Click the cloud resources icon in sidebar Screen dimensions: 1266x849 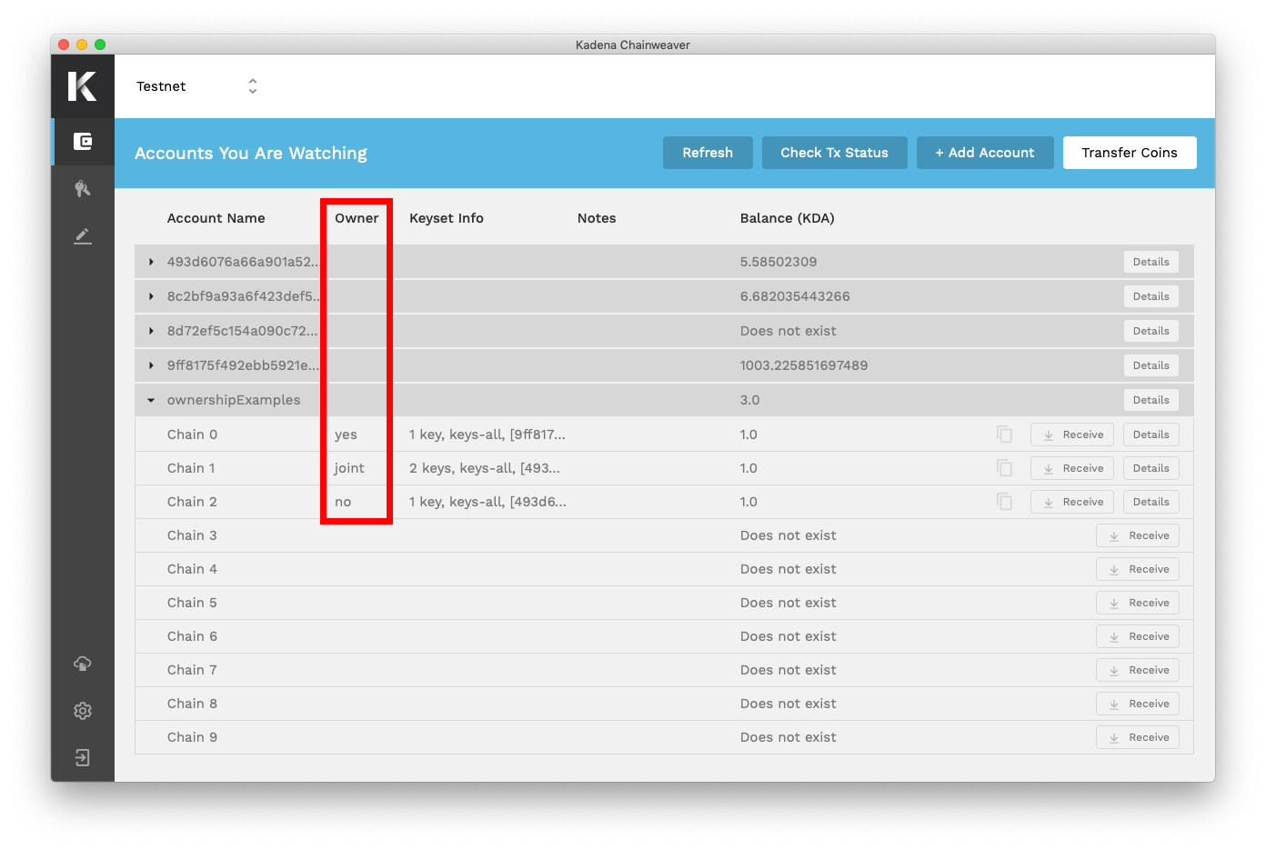[83, 664]
